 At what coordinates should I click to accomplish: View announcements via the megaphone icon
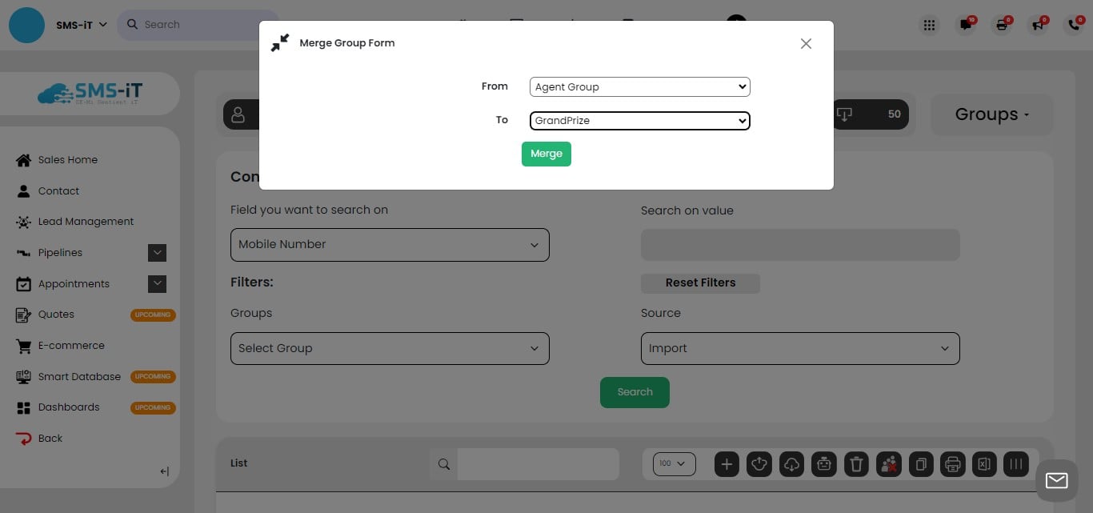pyautogui.click(x=1037, y=25)
